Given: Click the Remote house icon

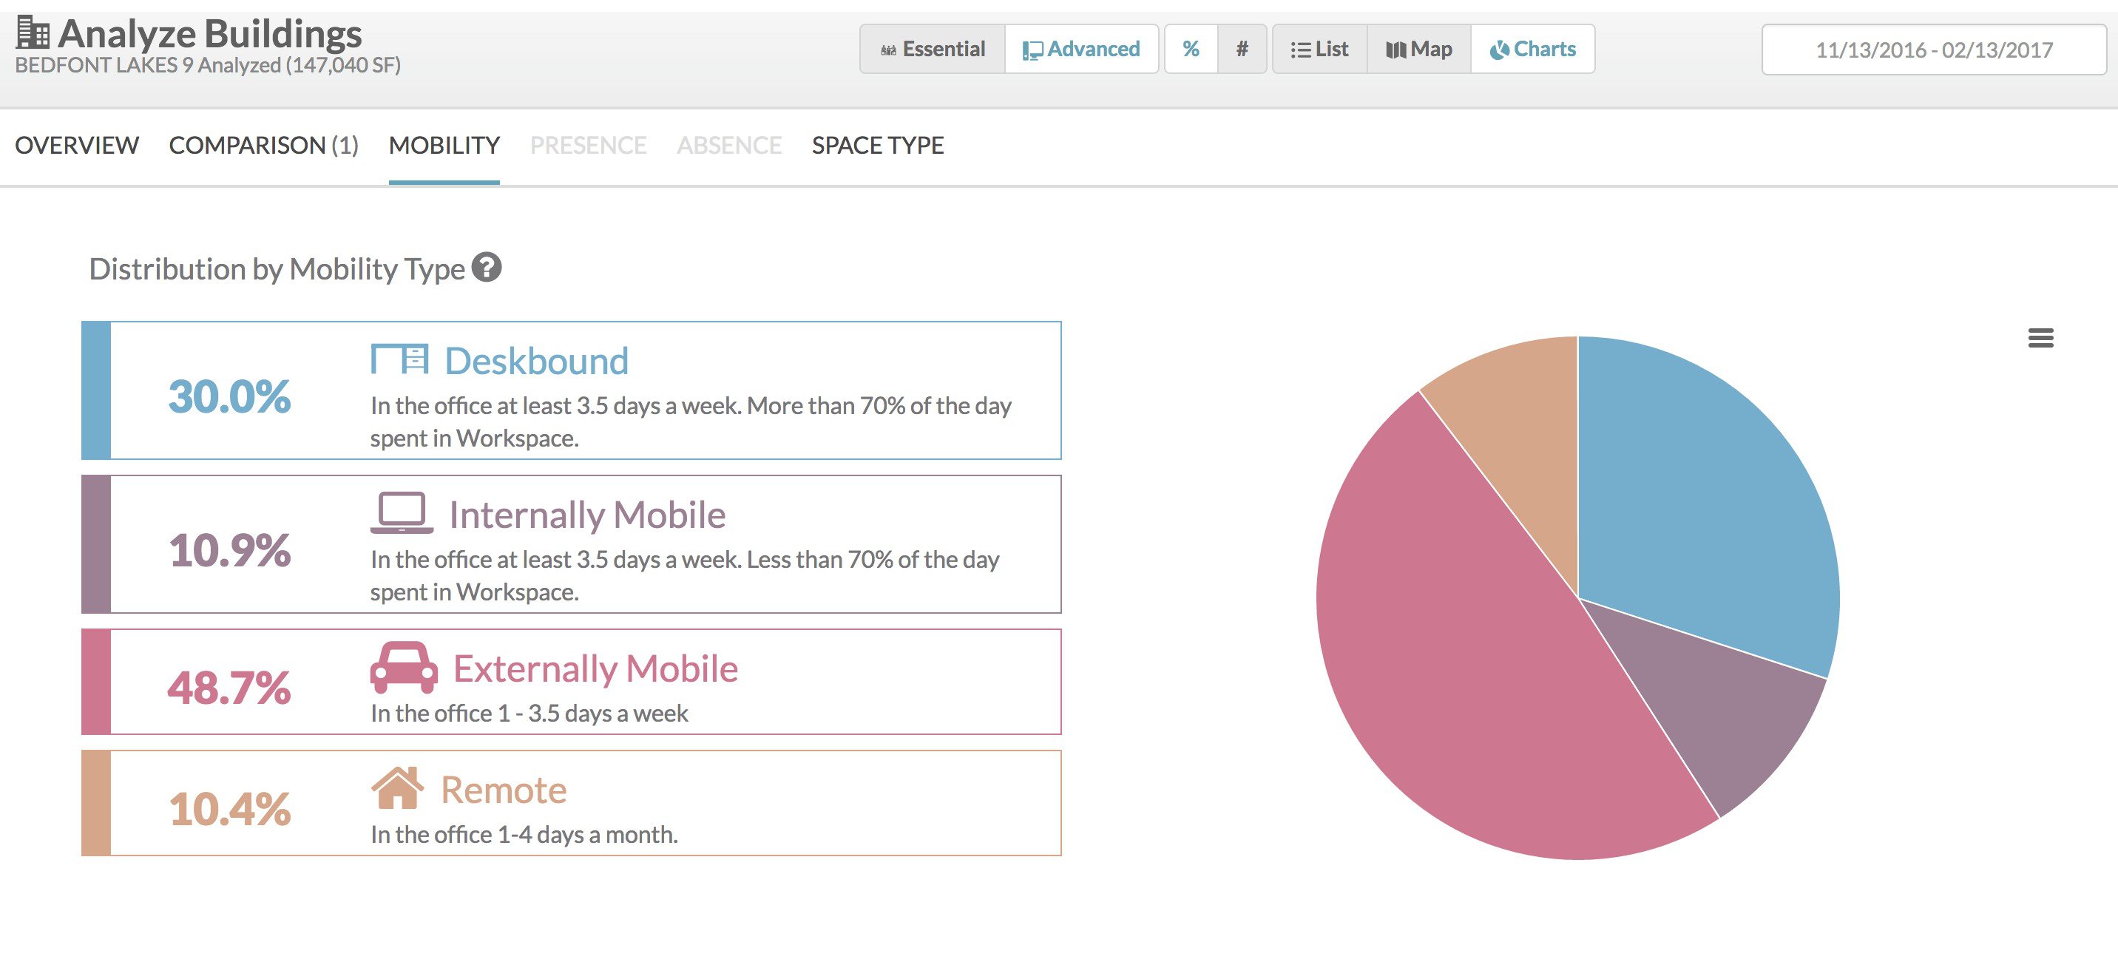Looking at the screenshot, I should point(397,787).
